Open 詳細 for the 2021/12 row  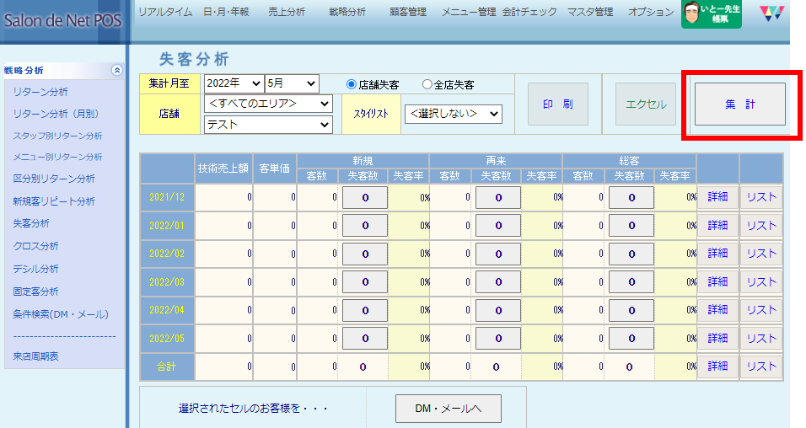click(x=717, y=197)
